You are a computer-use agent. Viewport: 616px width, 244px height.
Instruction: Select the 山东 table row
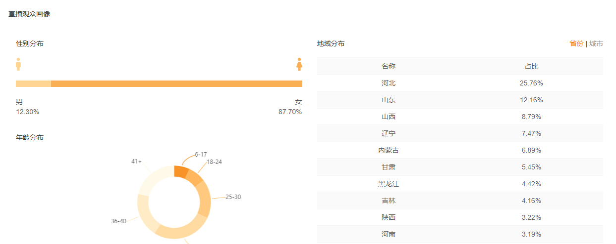point(460,100)
